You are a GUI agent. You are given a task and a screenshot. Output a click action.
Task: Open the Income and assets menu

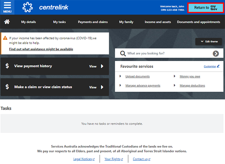[x=157, y=22]
